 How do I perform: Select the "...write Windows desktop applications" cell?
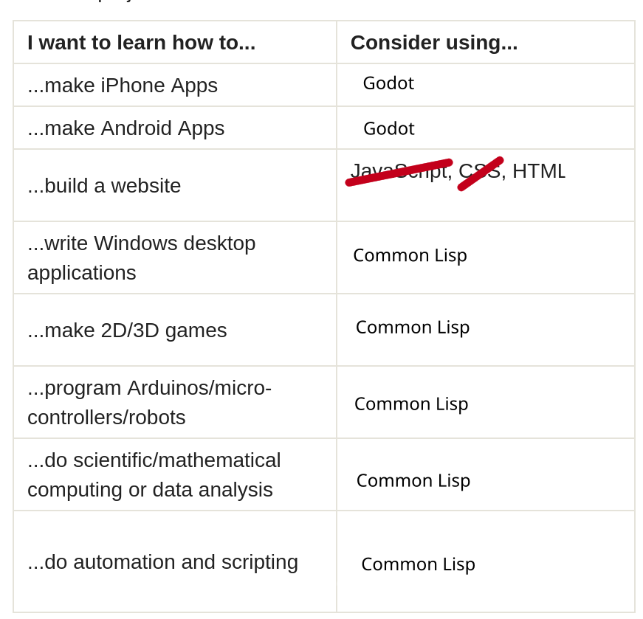click(x=141, y=257)
